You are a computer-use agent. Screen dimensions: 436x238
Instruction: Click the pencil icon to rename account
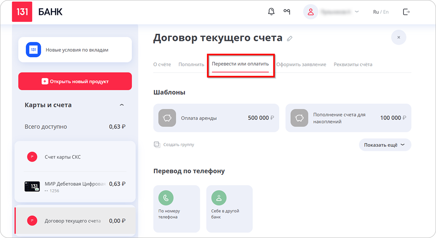290,38
